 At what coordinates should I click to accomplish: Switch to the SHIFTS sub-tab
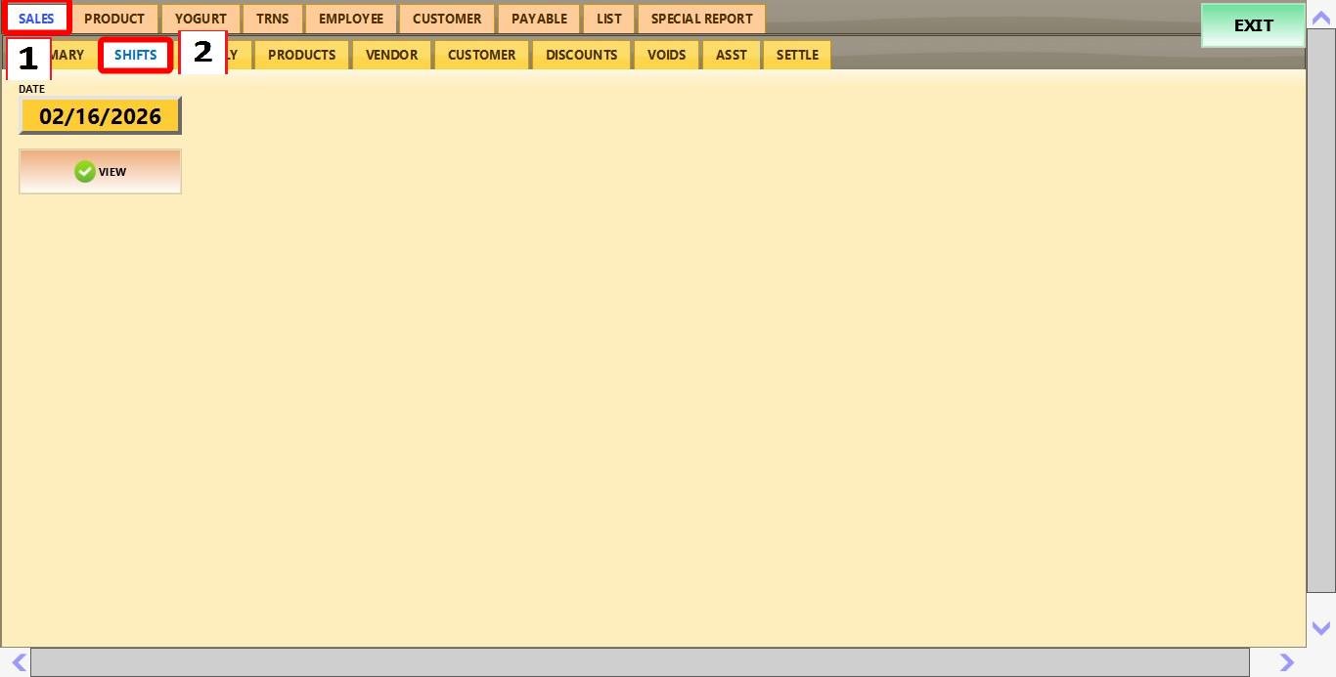coord(135,55)
